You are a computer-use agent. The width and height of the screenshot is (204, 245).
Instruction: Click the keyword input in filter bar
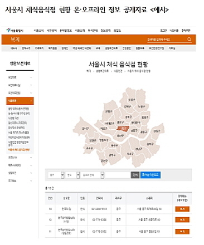pyautogui.click(x=118, y=175)
